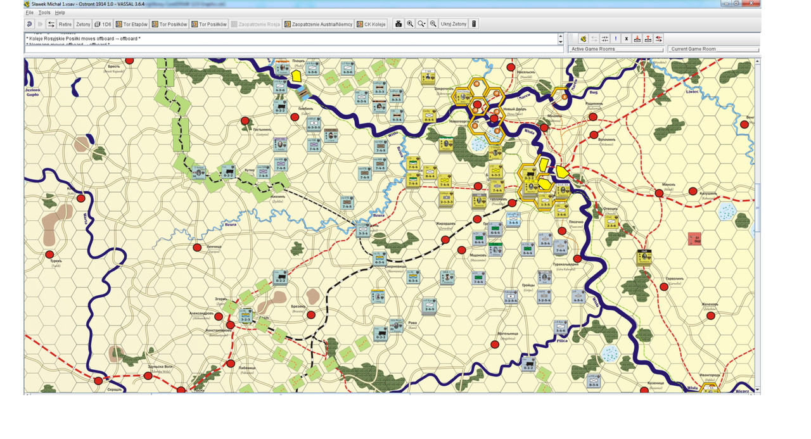
Task: Click the chat log scroll up arrow
Action: coord(560,37)
